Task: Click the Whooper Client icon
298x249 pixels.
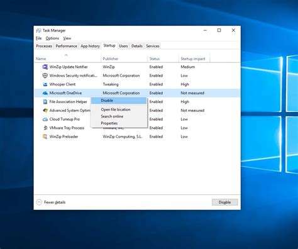Action: pyautogui.click(x=45, y=84)
